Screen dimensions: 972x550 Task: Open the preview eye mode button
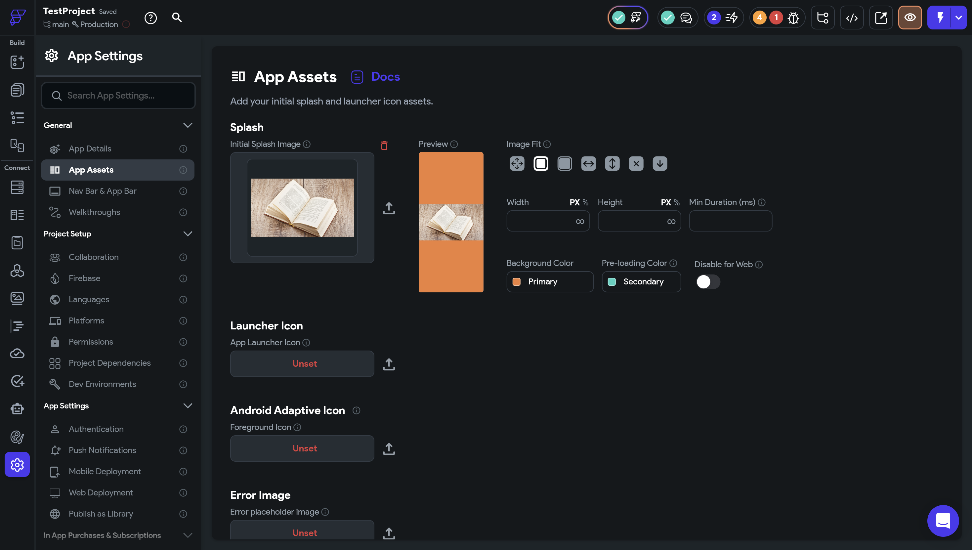(x=910, y=18)
